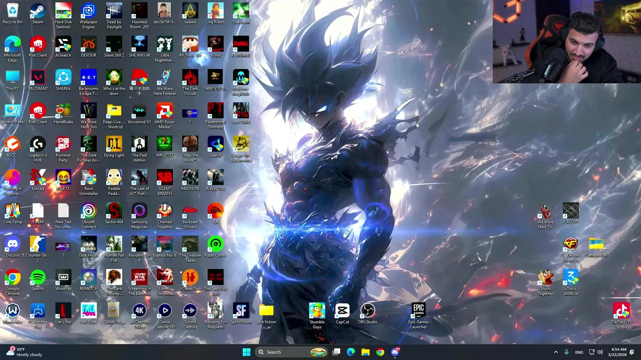Image resolution: width=641 pixels, height=360 pixels.
Task: Expand the hidden system tray icons
Action: pyautogui.click(x=555, y=352)
